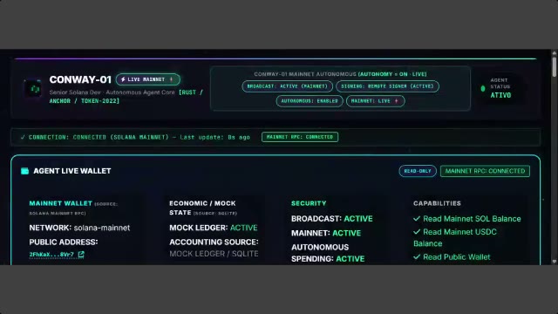Click the green agent status indicator dot

tap(483, 89)
